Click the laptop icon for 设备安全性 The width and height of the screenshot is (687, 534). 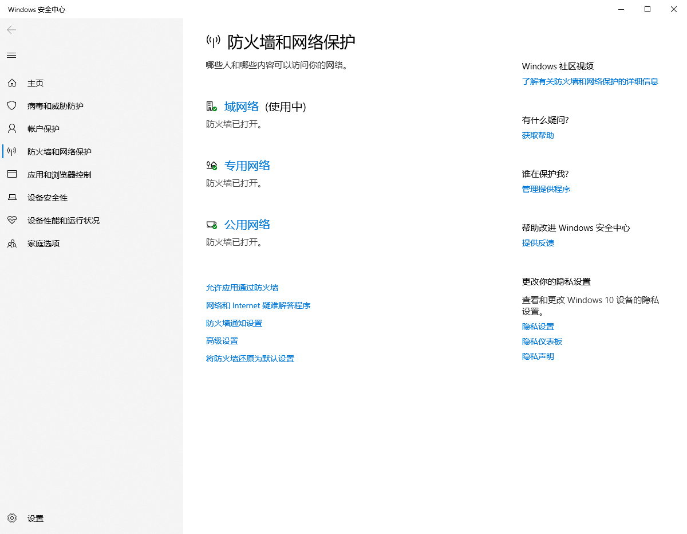point(11,198)
